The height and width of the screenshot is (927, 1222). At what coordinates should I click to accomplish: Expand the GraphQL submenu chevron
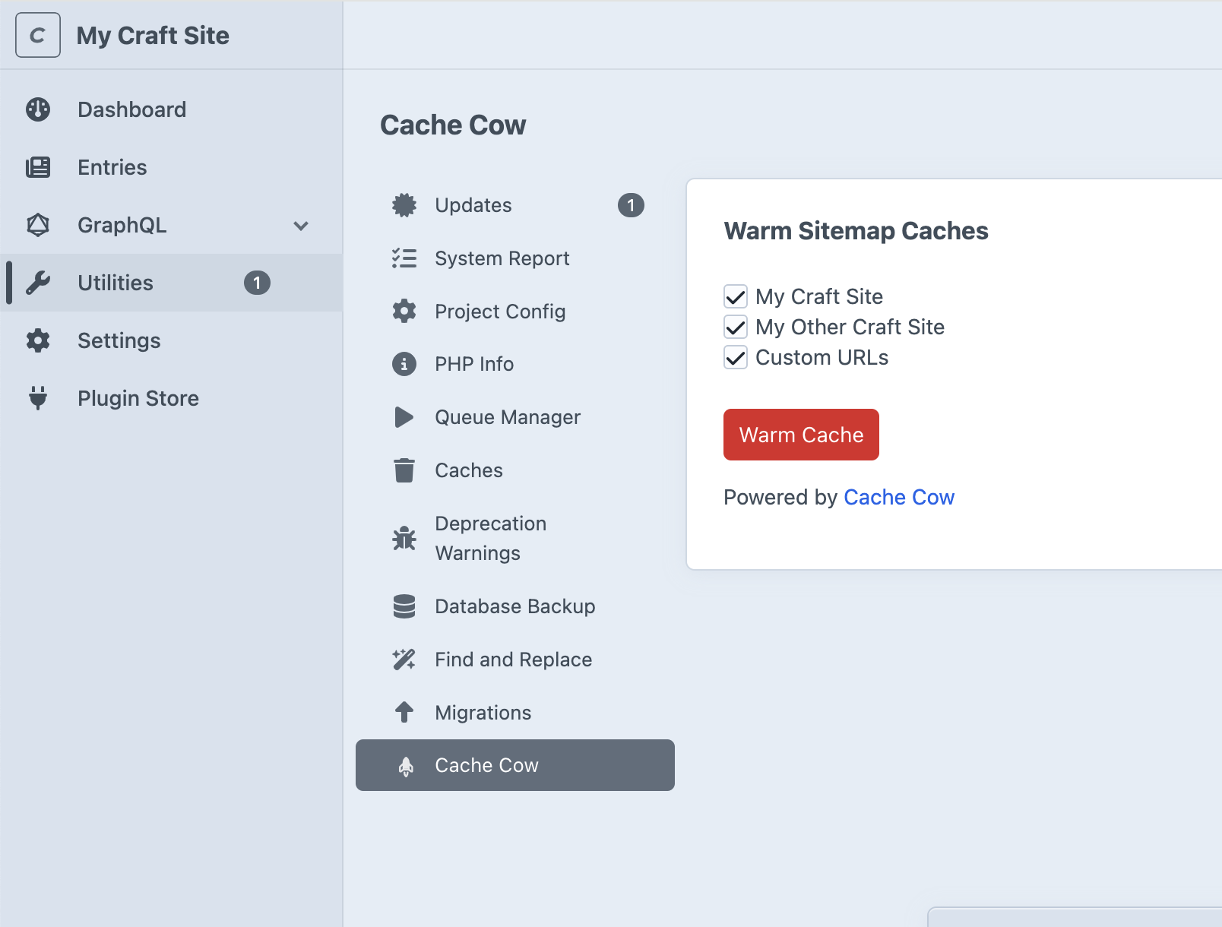(x=301, y=226)
